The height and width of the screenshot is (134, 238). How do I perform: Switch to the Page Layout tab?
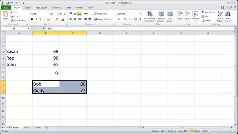pos(41,7)
